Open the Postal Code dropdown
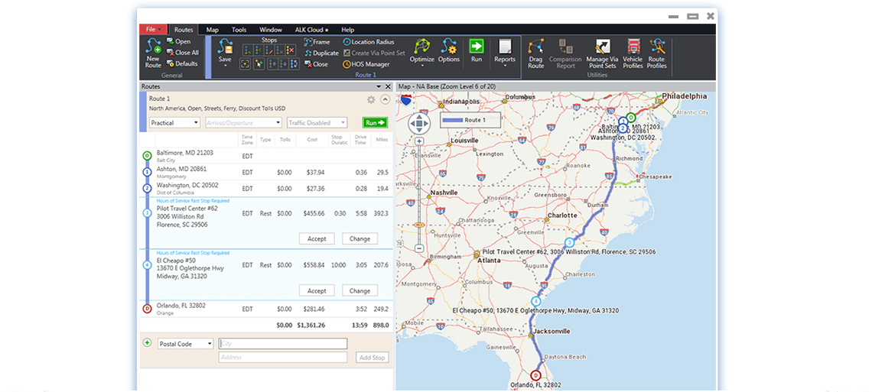 185,344
